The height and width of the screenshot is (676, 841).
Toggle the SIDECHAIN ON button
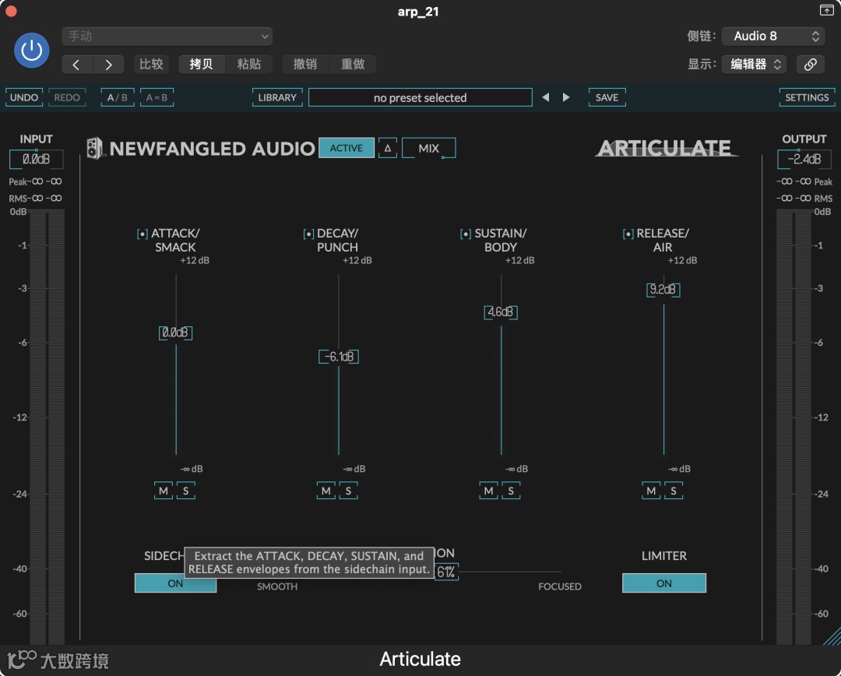(175, 584)
